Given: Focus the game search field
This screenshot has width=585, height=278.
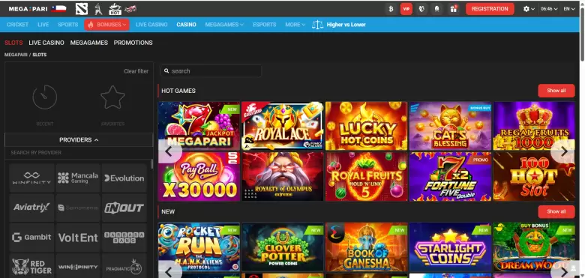Looking at the screenshot, I should [x=211, y=70].
